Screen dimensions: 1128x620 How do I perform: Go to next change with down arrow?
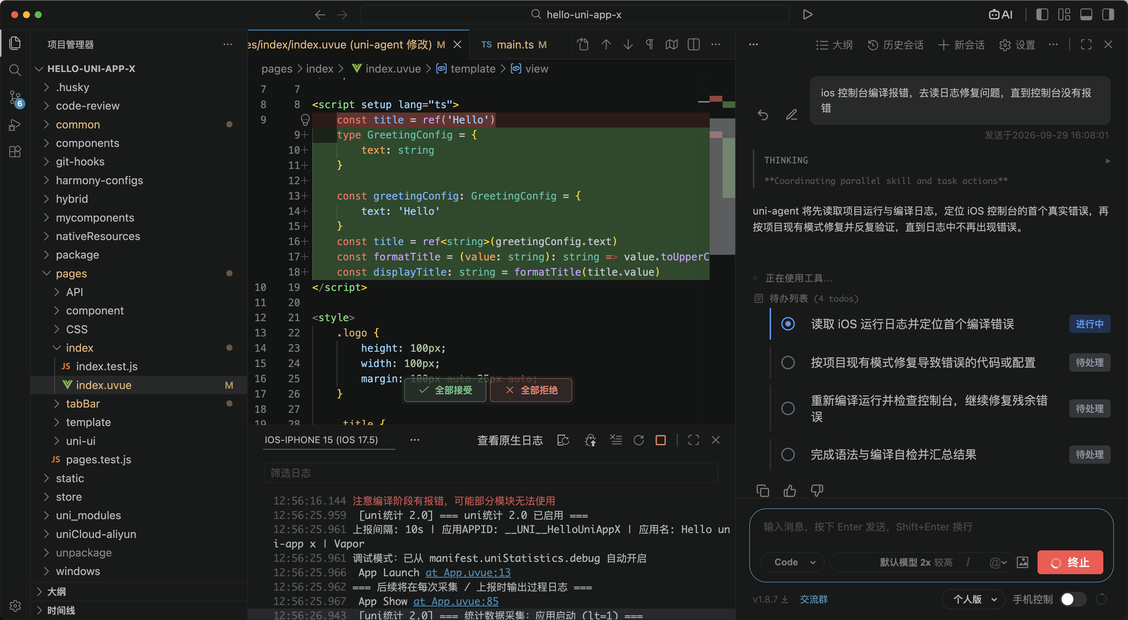click(628, 44)
